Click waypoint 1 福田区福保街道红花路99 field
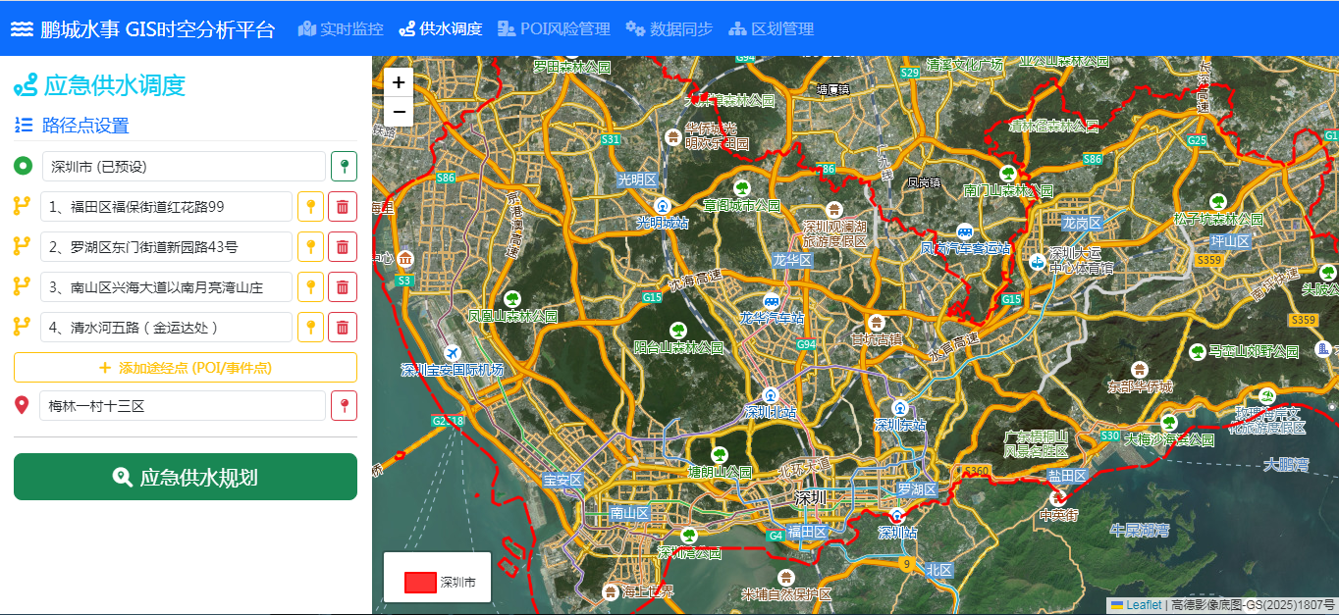Screen dimensions: 1339x615 pos(166,207)
